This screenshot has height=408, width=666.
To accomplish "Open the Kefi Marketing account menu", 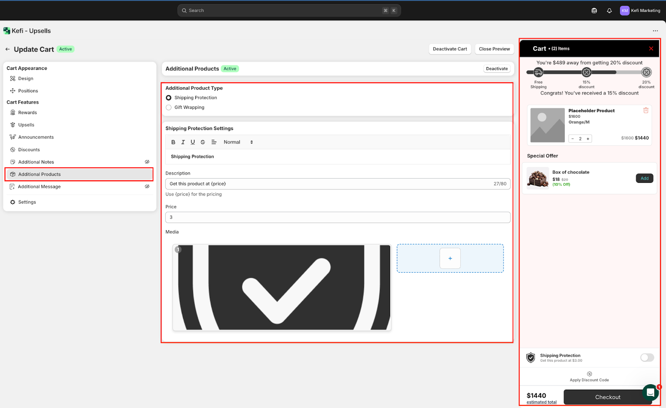I will point(640,11).
